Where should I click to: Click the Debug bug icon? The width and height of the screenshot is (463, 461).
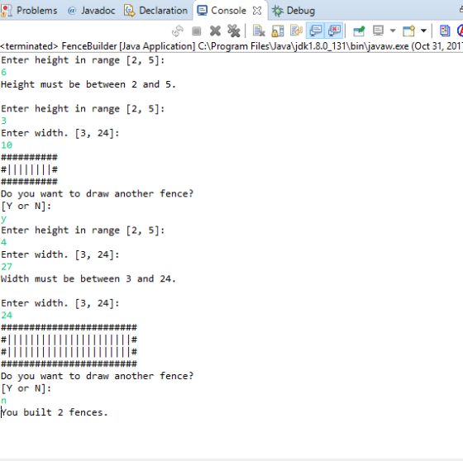pyautogui.click(x=278, y=11)
